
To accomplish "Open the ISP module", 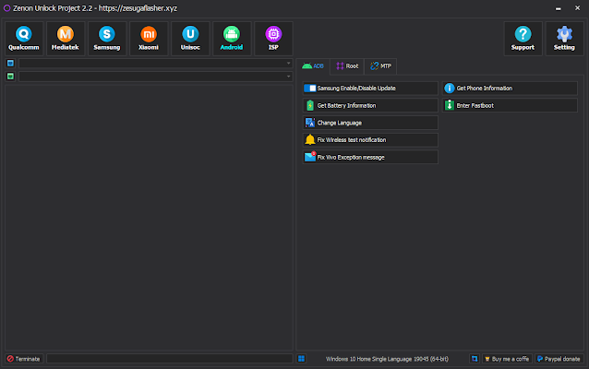I will (273, 39).
